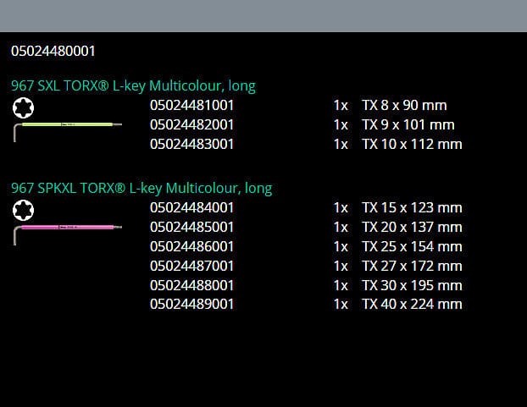Select the TX 40 x 224 mm size
Viewport: 527px width, 407px height.
click(412, 304)
